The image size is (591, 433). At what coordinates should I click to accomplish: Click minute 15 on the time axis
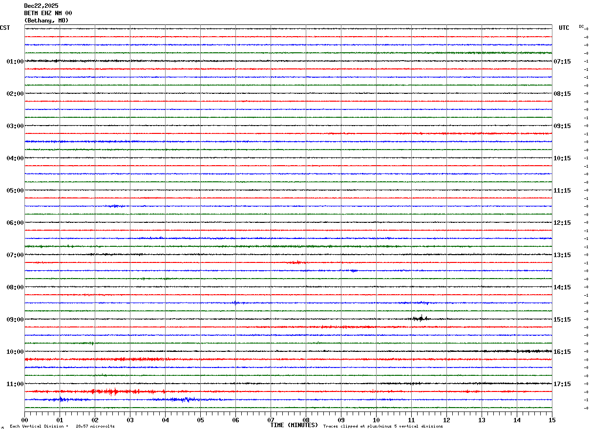point(552,420)
